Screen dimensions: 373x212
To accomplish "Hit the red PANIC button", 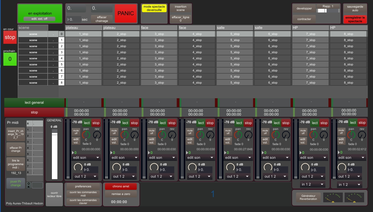I will (x=125, y=13).
